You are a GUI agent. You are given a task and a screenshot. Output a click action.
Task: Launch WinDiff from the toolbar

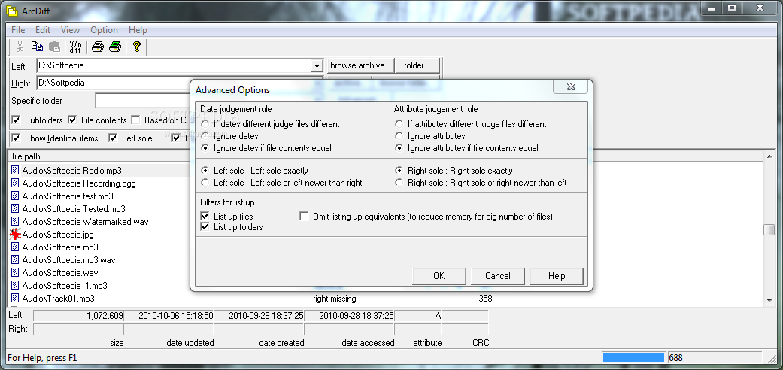75,47
